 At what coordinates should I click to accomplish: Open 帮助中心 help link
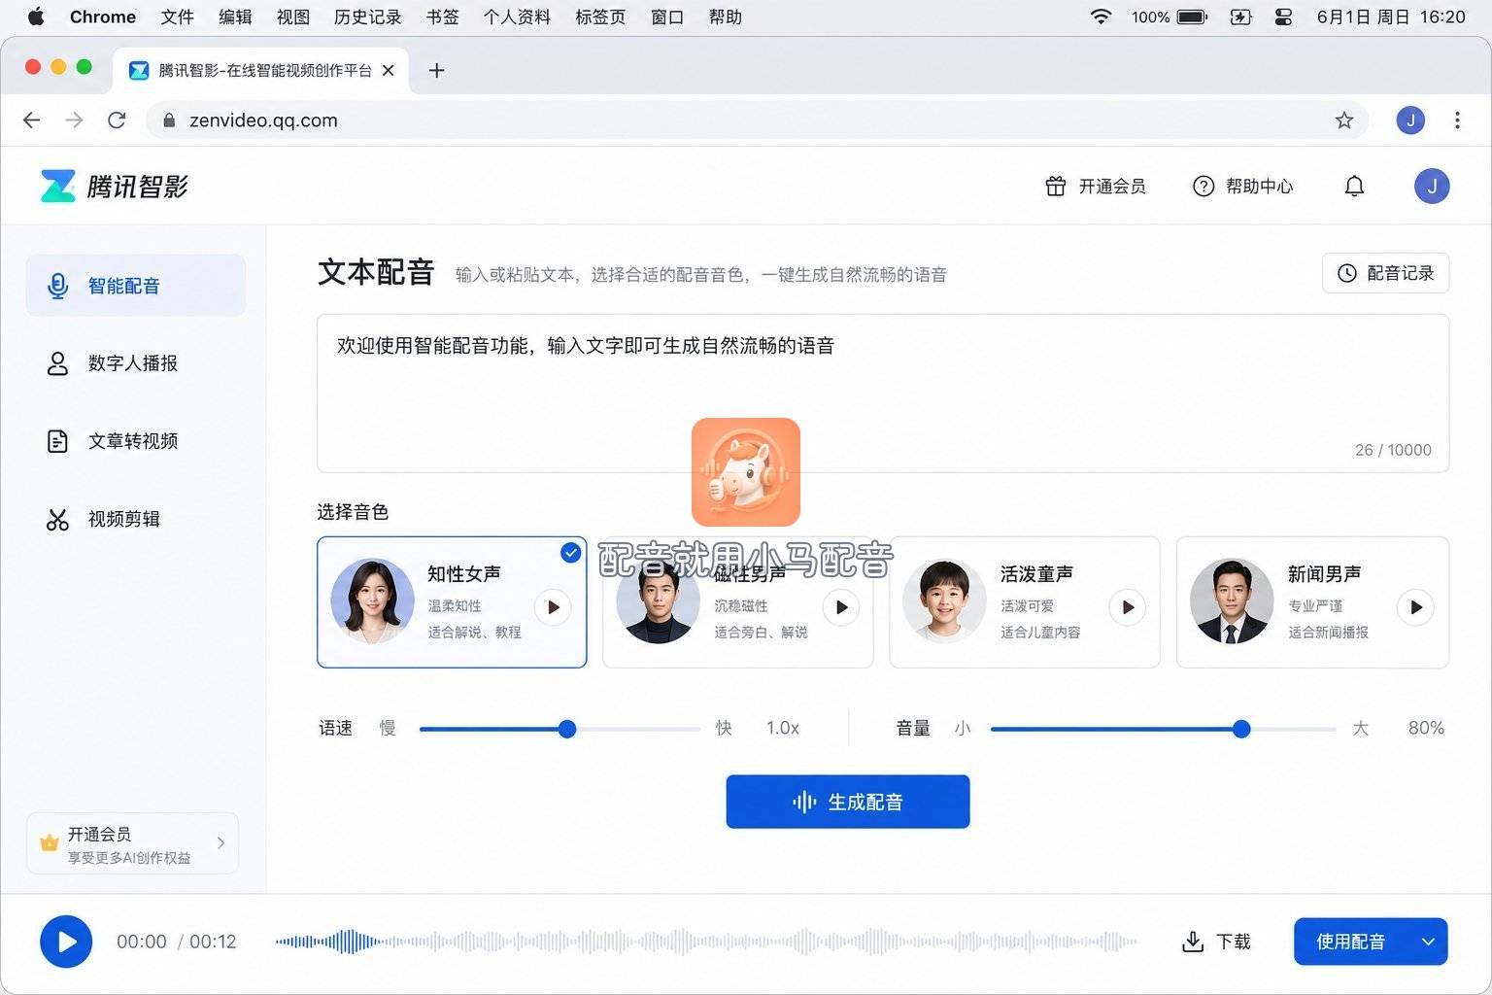(x=1242, y=186)
